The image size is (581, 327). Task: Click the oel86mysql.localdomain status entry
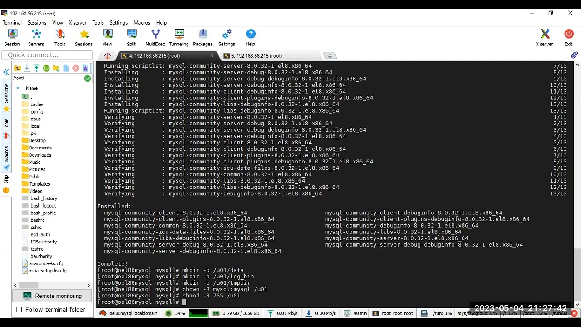(x=128, y=313)
